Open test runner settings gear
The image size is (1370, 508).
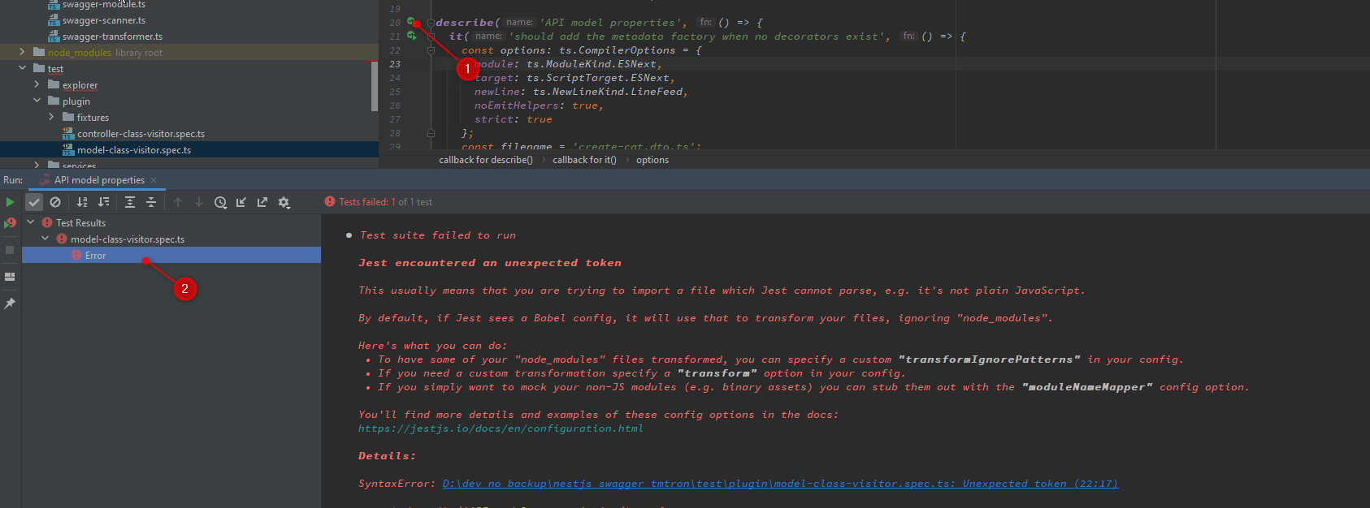point(284,202)
